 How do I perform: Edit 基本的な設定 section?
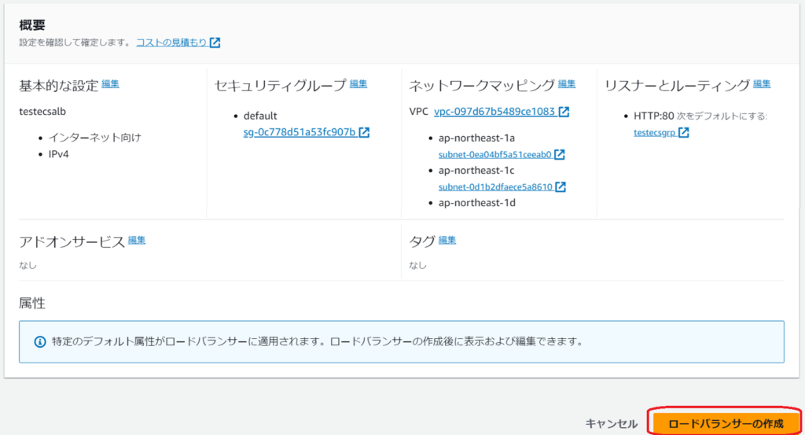click(110, 84)
